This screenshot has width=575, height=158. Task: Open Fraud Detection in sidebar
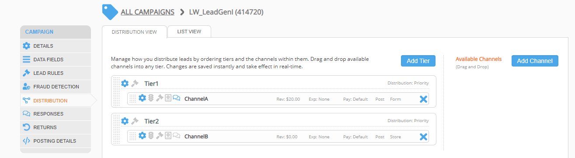(x=56, y=87)
